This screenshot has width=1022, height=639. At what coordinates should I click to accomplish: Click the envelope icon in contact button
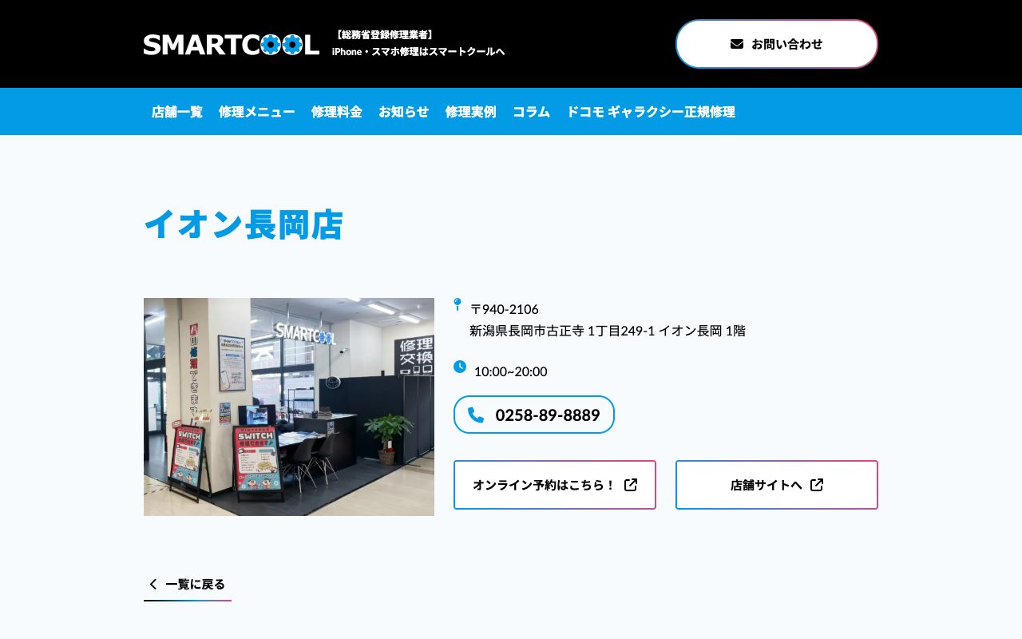pyautogui.click(x=737, y=44)
